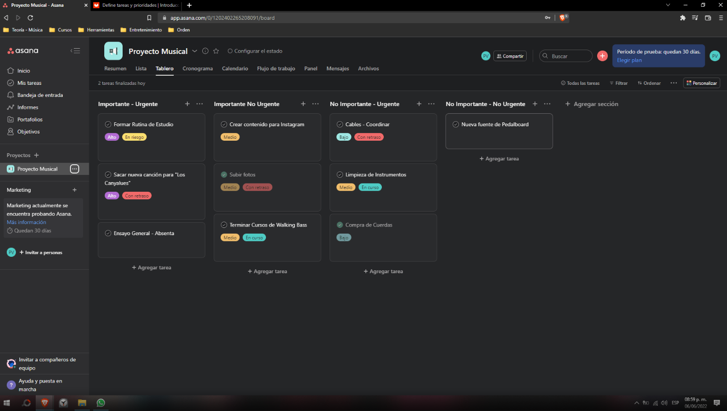Collapse the Asana sidebar with the toggle icon

tap(75, 51)
